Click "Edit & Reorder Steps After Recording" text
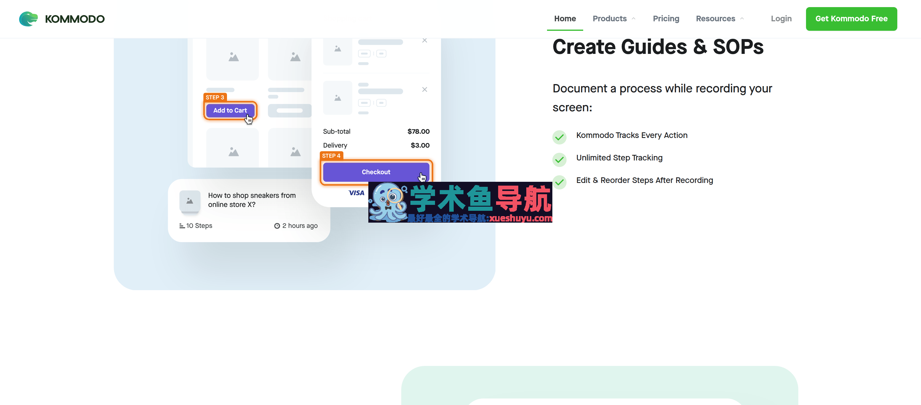 pyautogui.click(x=644, y=180)
